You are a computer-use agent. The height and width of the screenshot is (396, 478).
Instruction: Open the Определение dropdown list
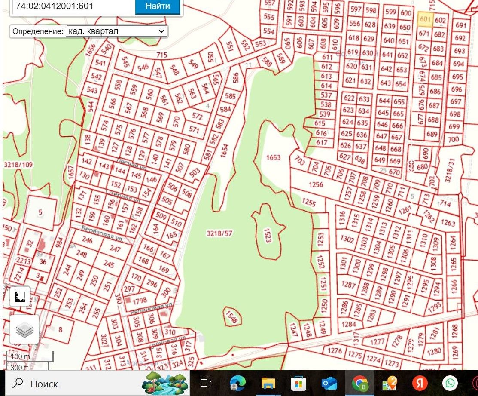[116, 31]
